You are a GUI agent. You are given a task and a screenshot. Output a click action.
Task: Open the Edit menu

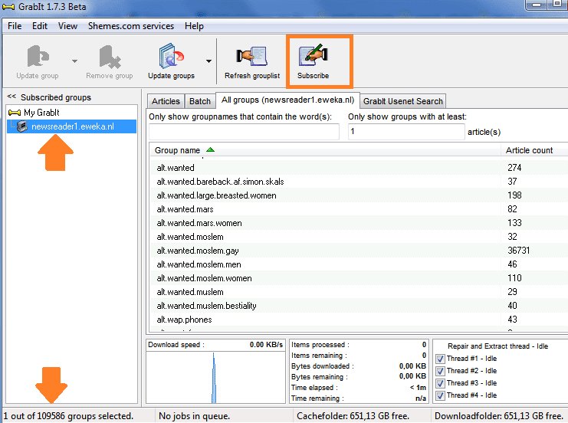pos(40,26)
